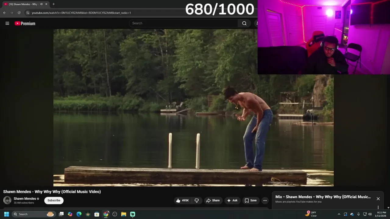Open OBS Studio from taskbar
This screenshot has height=219, width=390.
point(115,214)
